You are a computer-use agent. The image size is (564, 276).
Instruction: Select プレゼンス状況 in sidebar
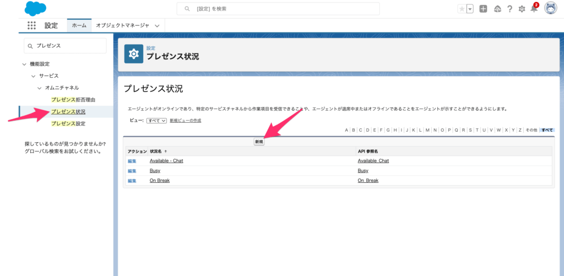pyautogui.click(x=68, y=111)
